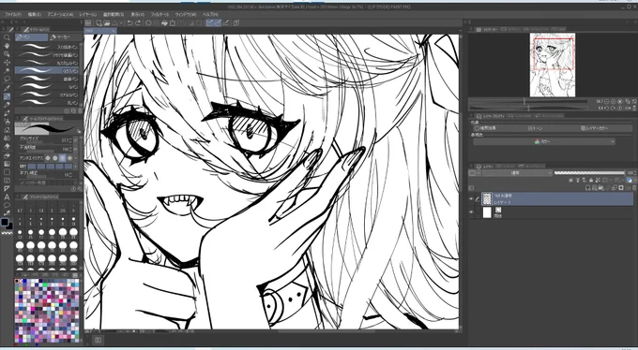
Task: Click the Open file folder icon
Action: [x=107, y=23]
